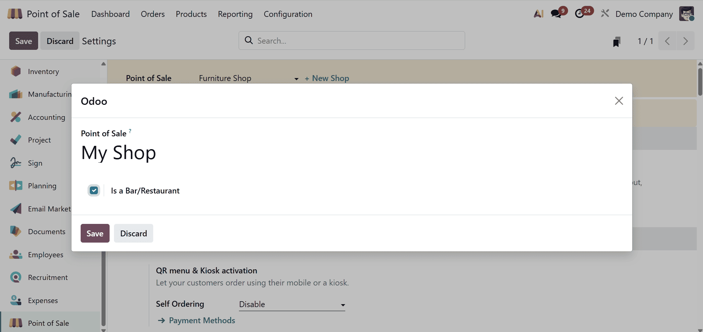Follow the Payment Methods link
703x332 pixels.
tap(202, 320)
